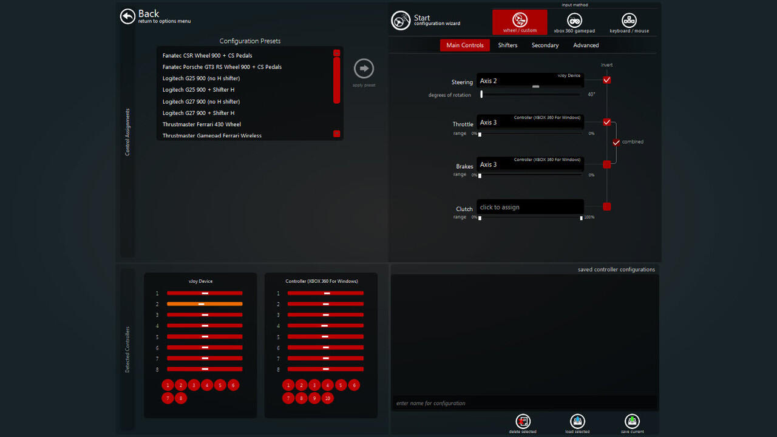Select keyboard / mouse input method

pyautogui.click(x=629, y=22)
